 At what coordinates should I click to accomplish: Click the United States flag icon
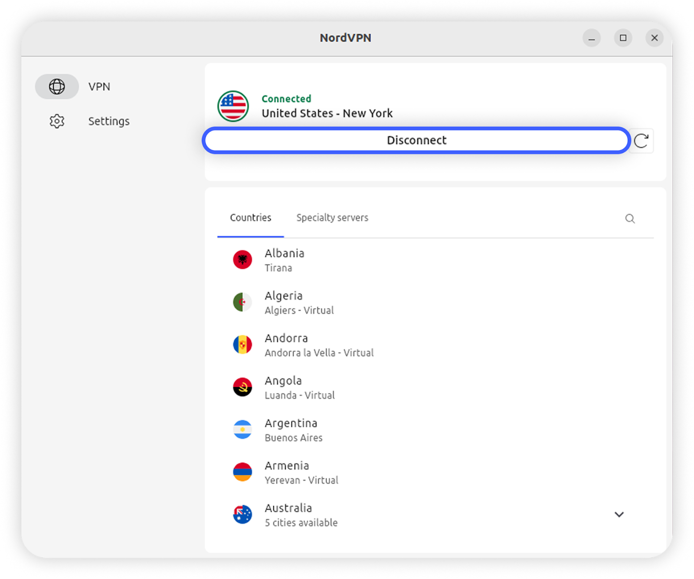(x=233, y=106)
